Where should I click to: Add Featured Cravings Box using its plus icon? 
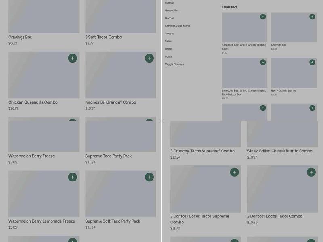coord(312,17)
